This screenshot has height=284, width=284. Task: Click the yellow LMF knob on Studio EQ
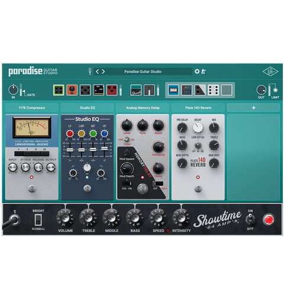click(82, 134)
